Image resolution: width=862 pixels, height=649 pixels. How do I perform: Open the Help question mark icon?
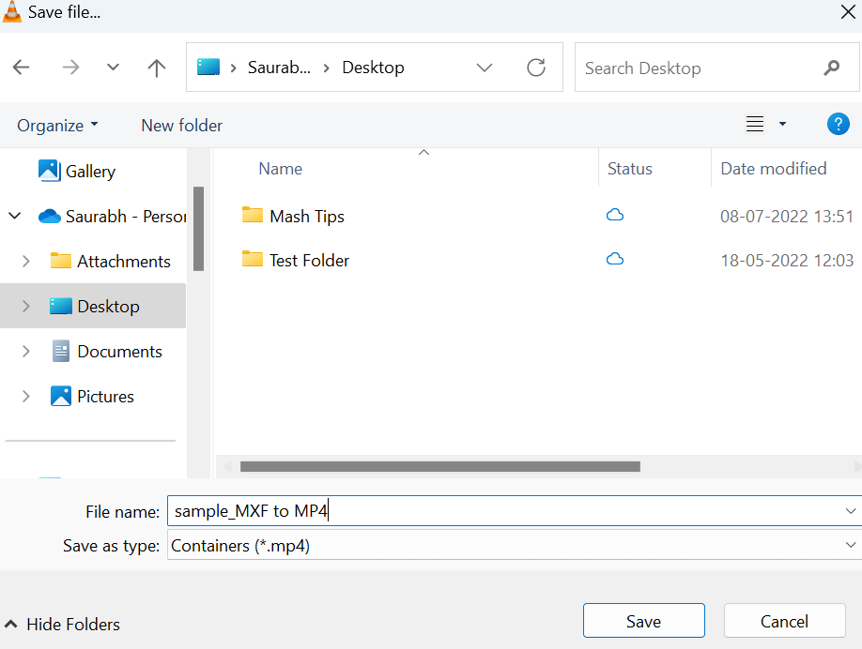click(839, 124)
